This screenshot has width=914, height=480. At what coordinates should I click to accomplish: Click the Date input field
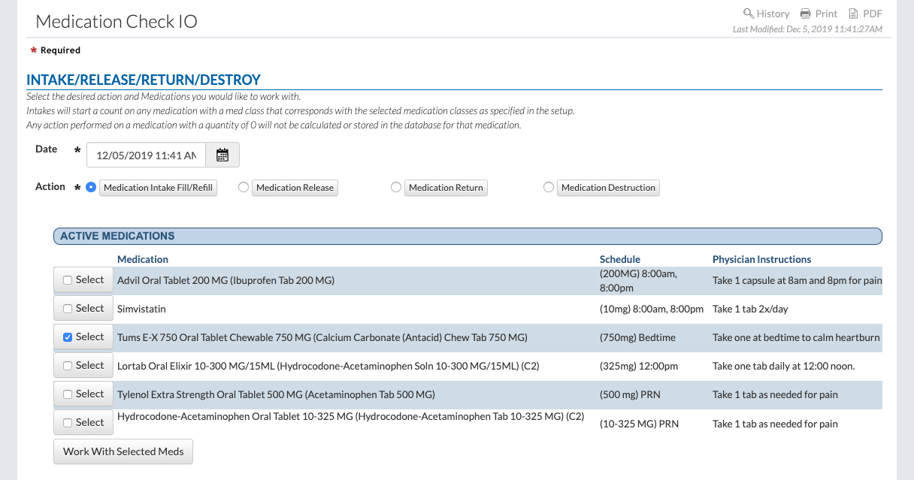pos(147,155)
